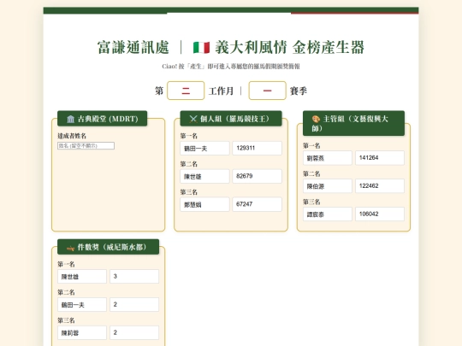Click the 金榜産生器 title text
Viewport: 462px width, 346px height.
point(329,48)
